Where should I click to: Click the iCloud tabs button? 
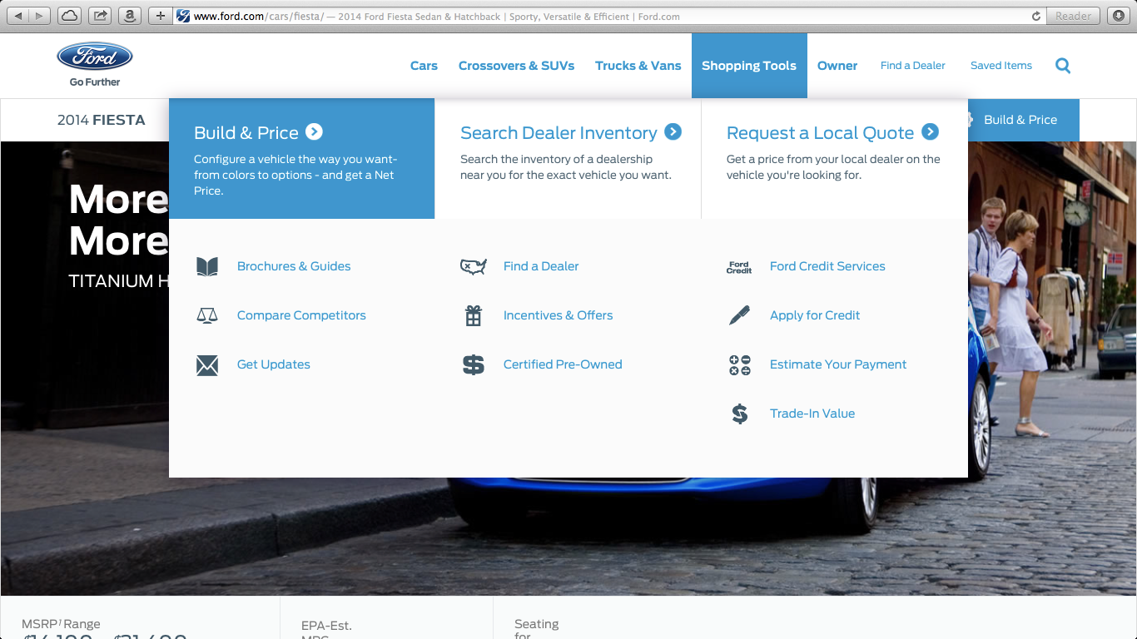click(x=70, y=16)
